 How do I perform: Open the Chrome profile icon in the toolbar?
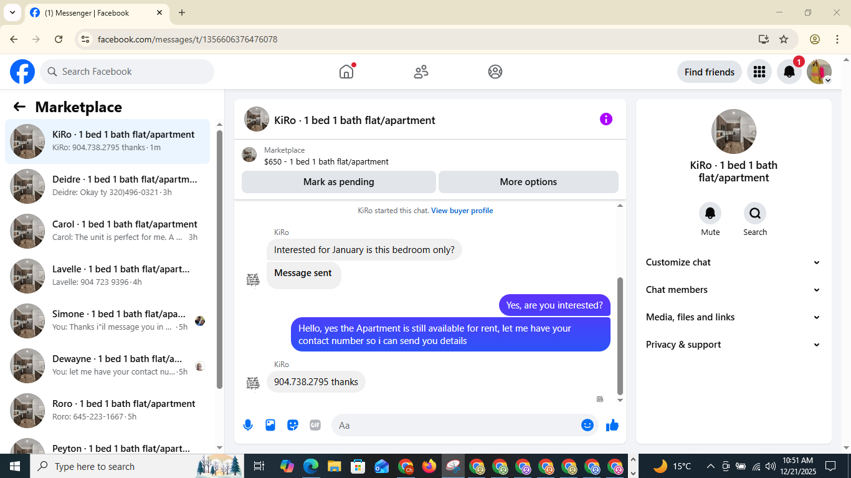[x=815, y=39]
